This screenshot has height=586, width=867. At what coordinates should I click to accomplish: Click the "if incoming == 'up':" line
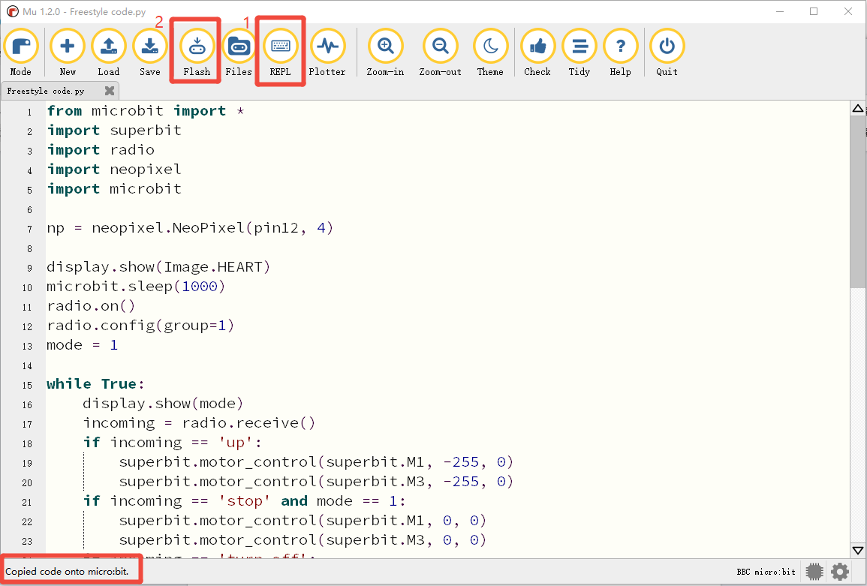coord(173,443)
